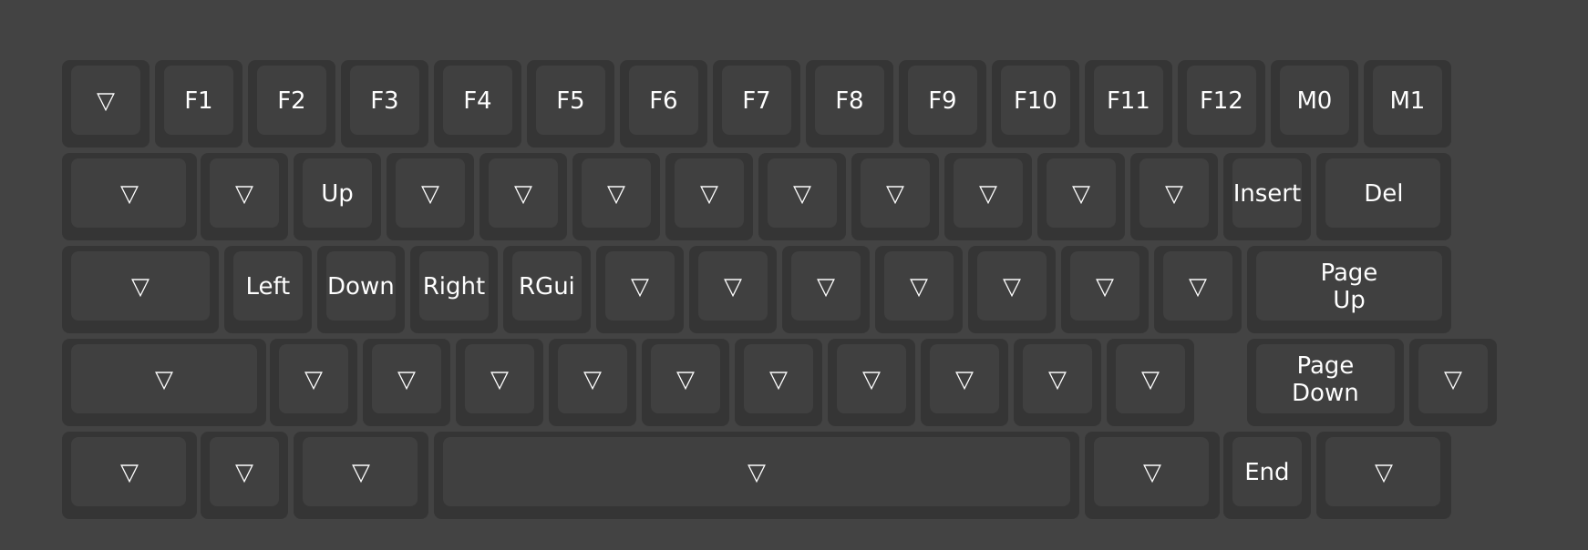
Task: Click the F1 key
Action: click(x=199, y=101)
